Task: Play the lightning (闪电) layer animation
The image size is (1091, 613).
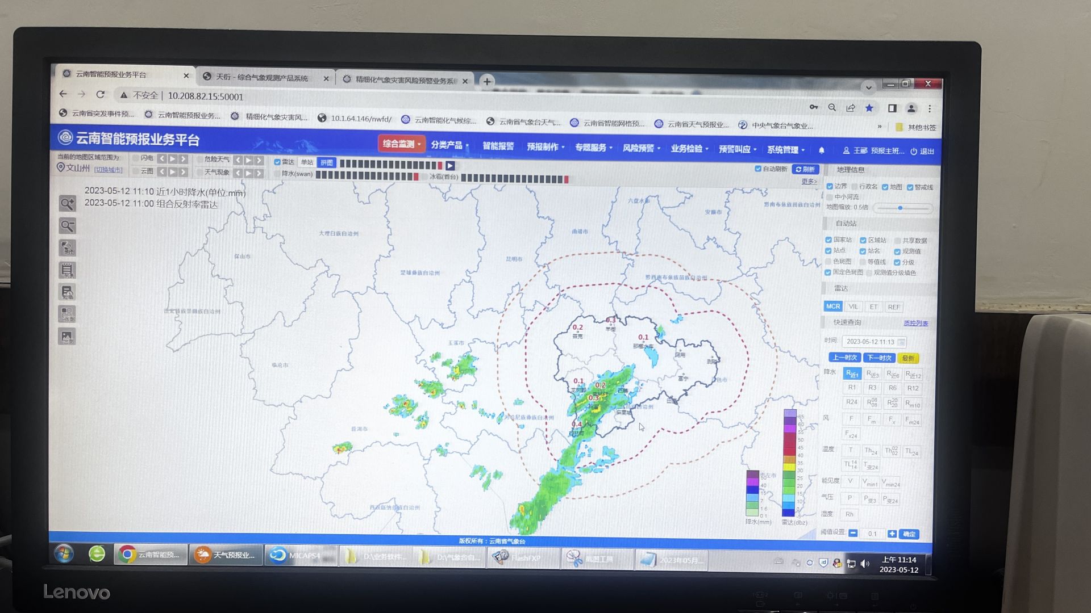Action: (173, 159)
